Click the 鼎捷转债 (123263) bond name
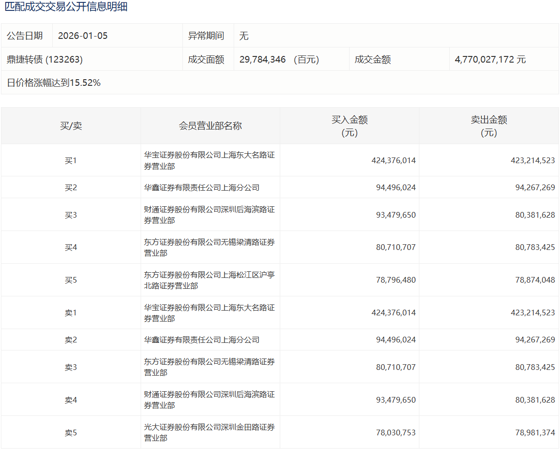 coord(45,59)
